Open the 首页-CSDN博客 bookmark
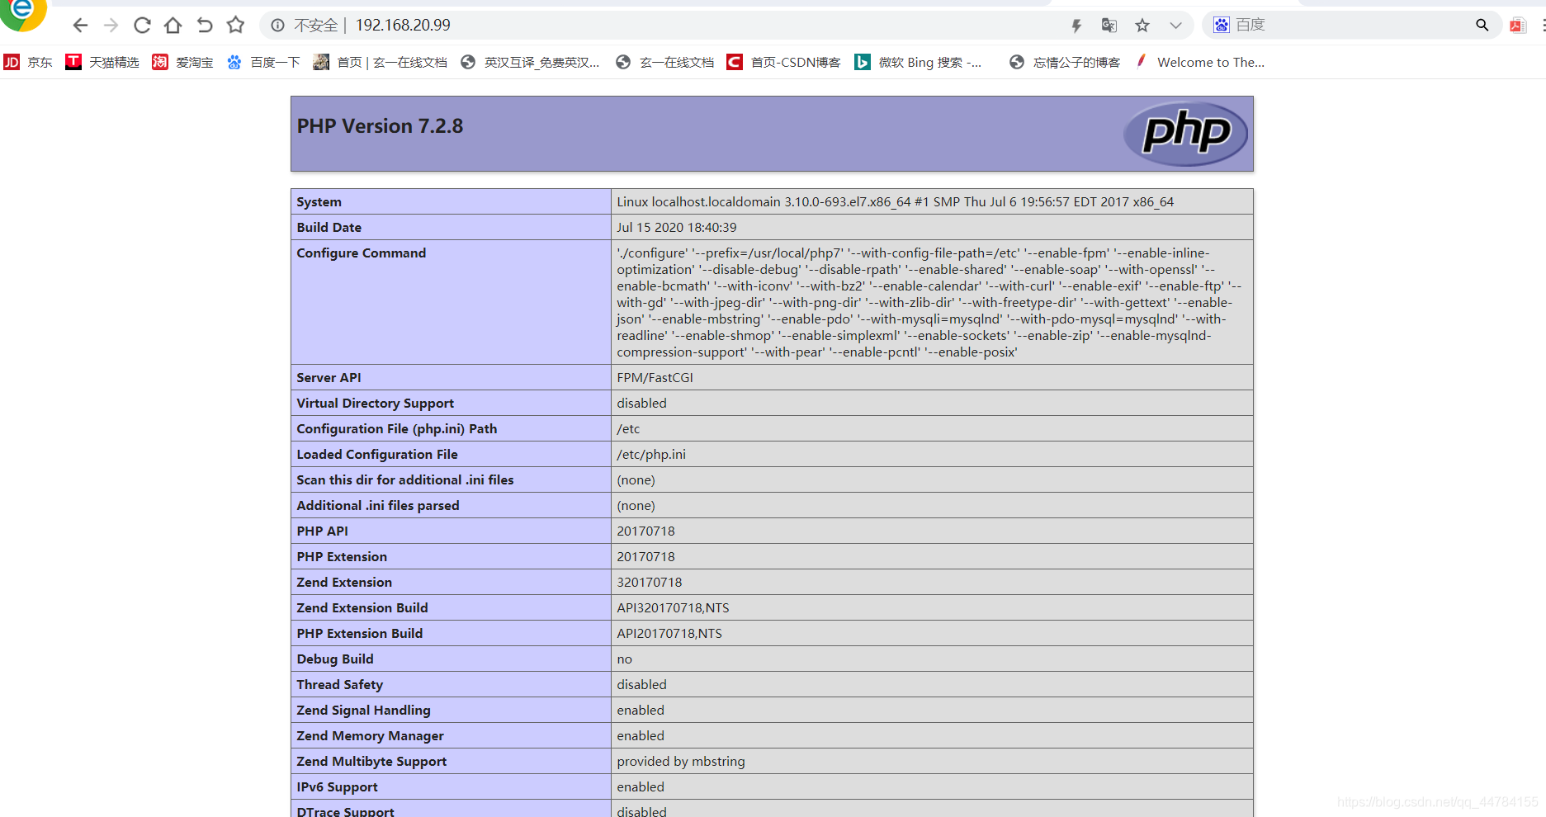This screenshot has height=817, width=1546. (784, 62)
